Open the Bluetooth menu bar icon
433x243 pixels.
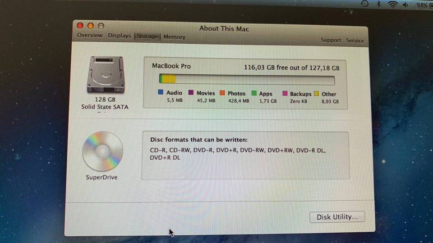pyautogui.click(x=378, y=4)
